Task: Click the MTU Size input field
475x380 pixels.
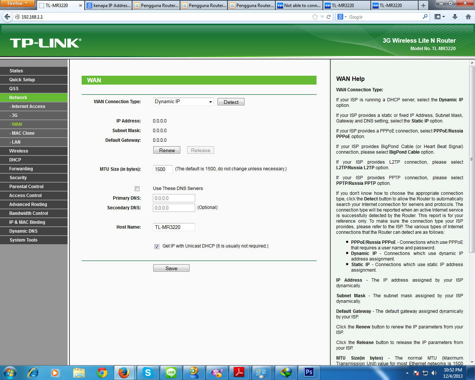Action: pos(163,169)
